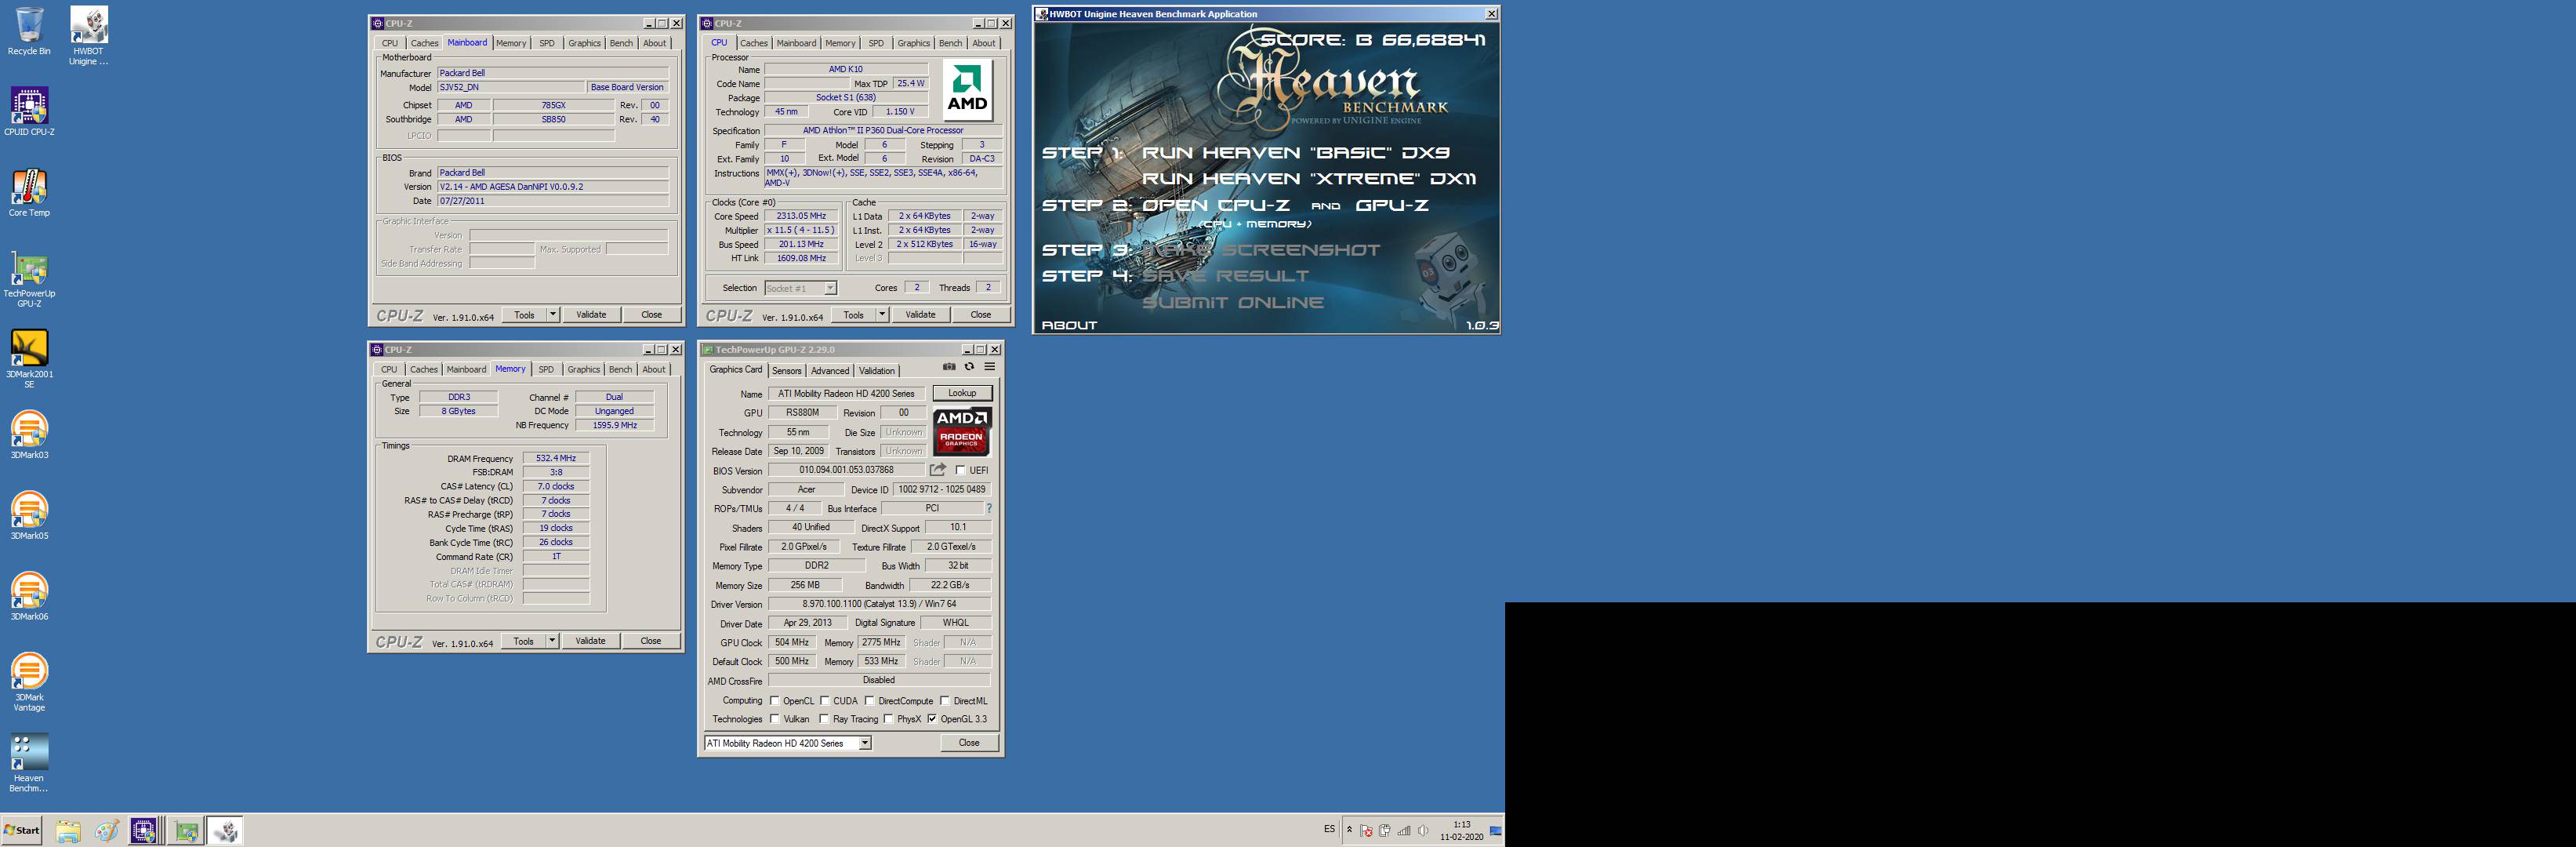Click the volume speaker tray icon
The height and width of the screenshot is (847, 2576).
[x=1423, y=831]
